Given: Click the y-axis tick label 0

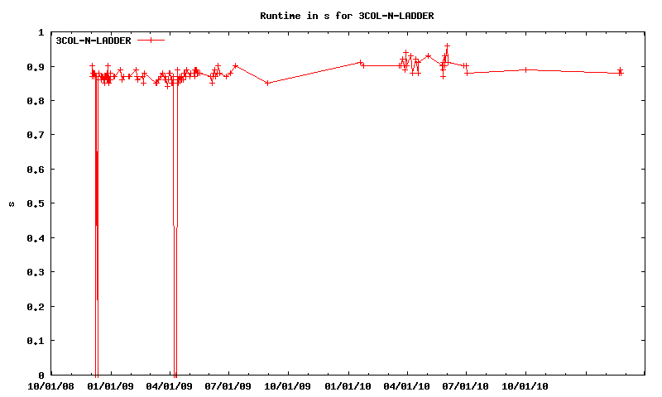Looking at the screenshot, I should pyautogui.click(x=41, y=375).
